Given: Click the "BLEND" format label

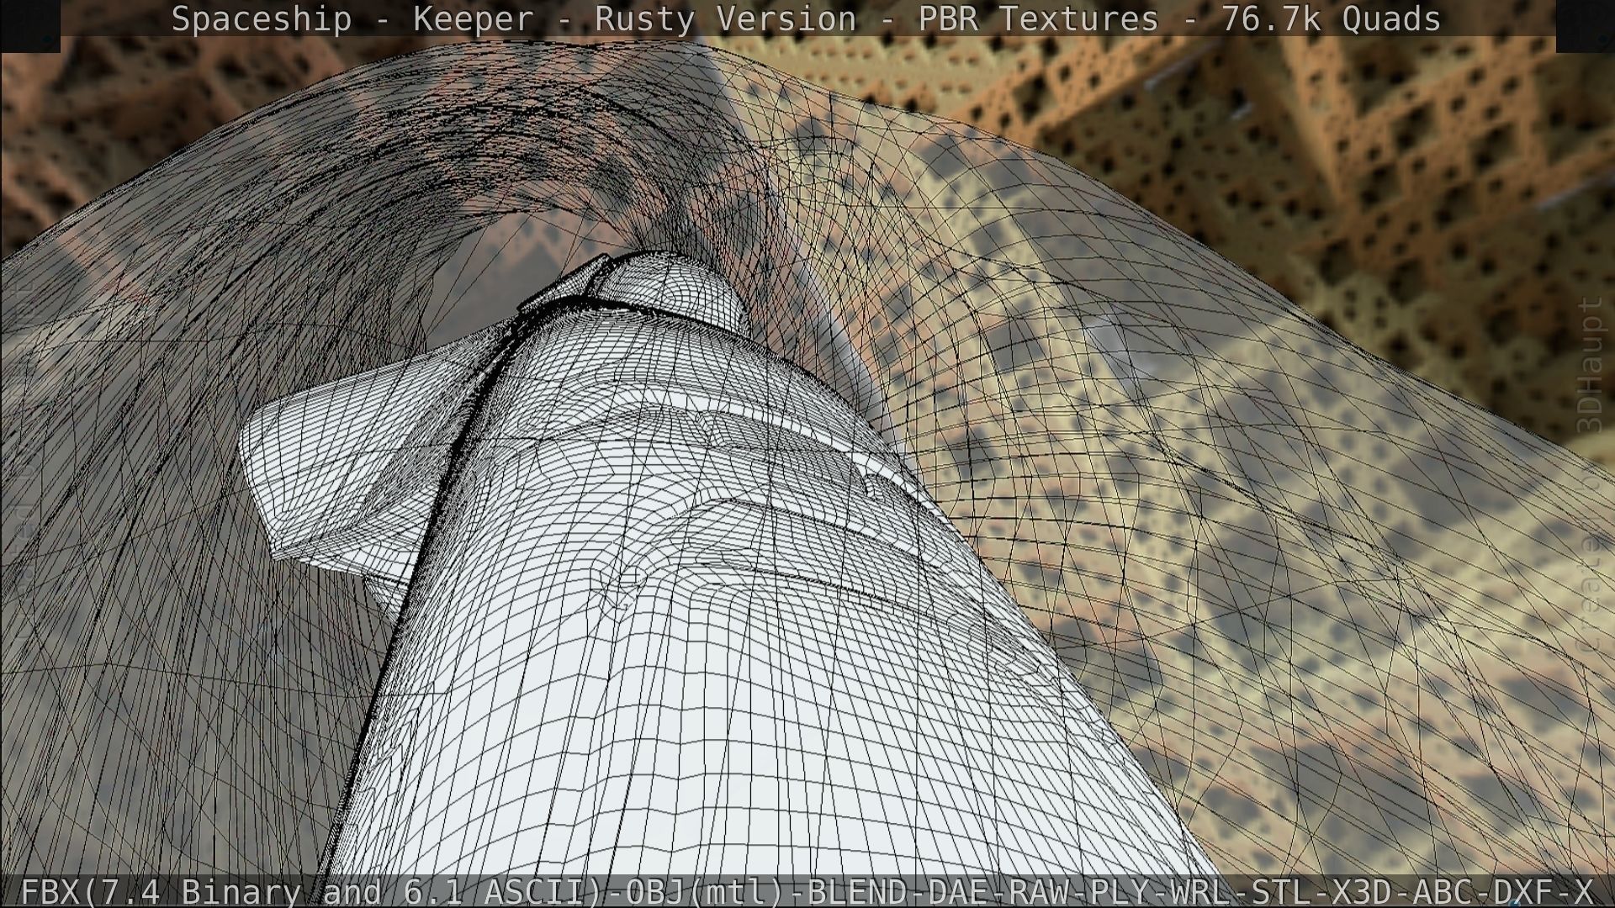Looking at the screenshot, I should (x=857, y=891).
